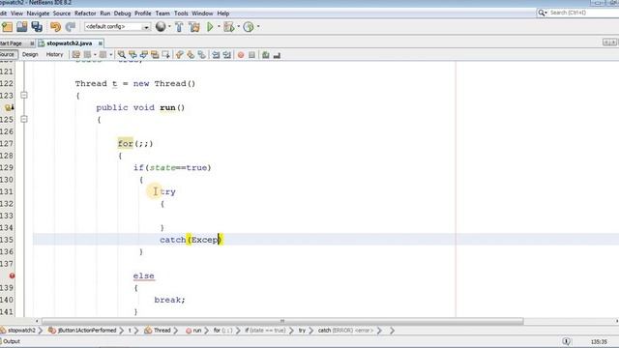Click the Uncomment icon in editor toolbar

(277, 55)
